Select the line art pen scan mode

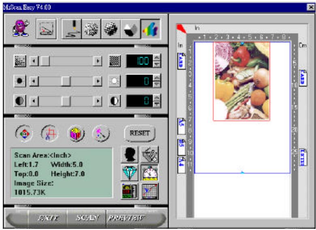click(72, 29)
